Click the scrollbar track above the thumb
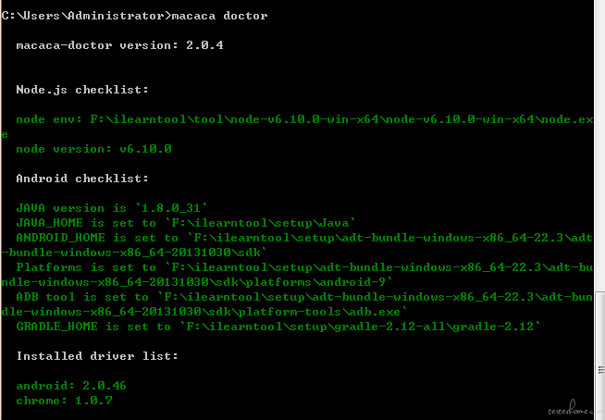This screenshot has height=420, width=605. 600,145
